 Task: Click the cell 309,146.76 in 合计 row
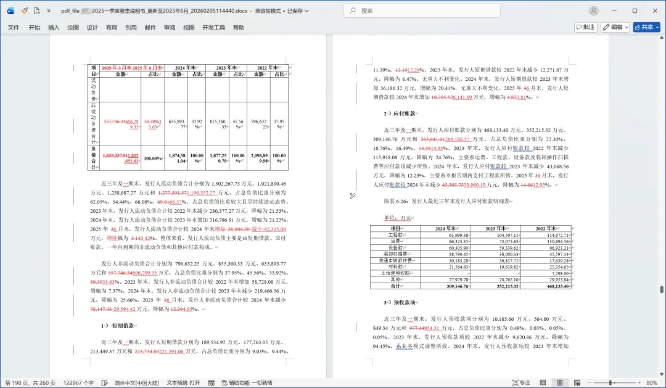tap(457, 286)
